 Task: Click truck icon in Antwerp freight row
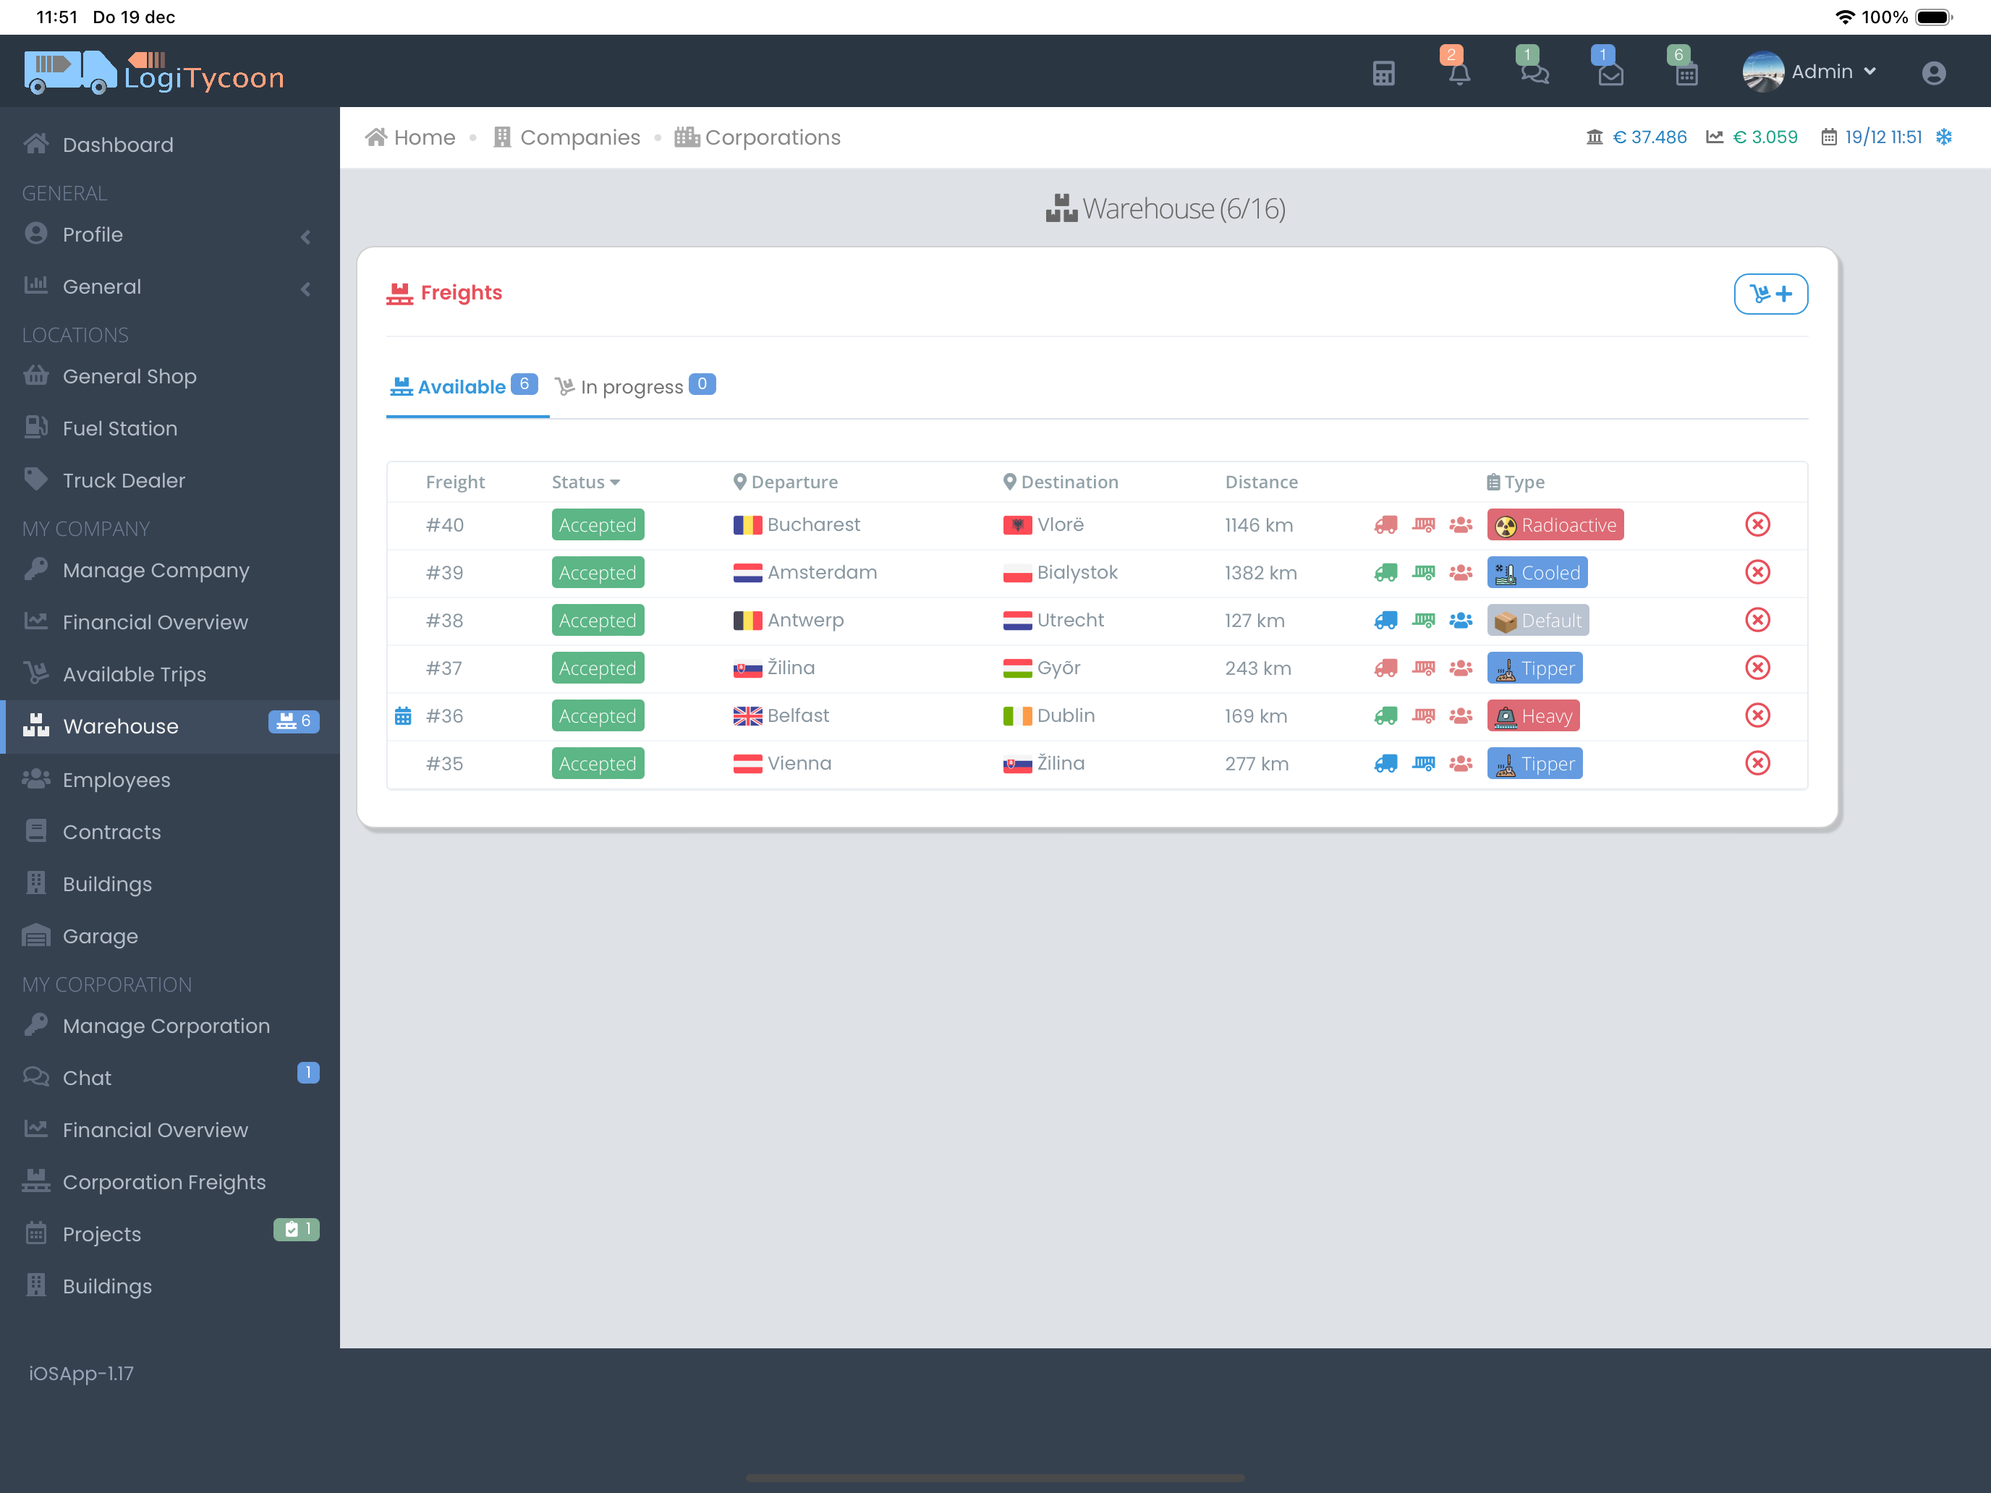1385,620
